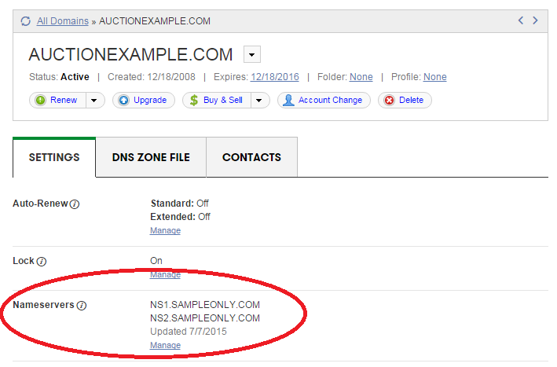Click the Auto-Renew info icon

75,204
